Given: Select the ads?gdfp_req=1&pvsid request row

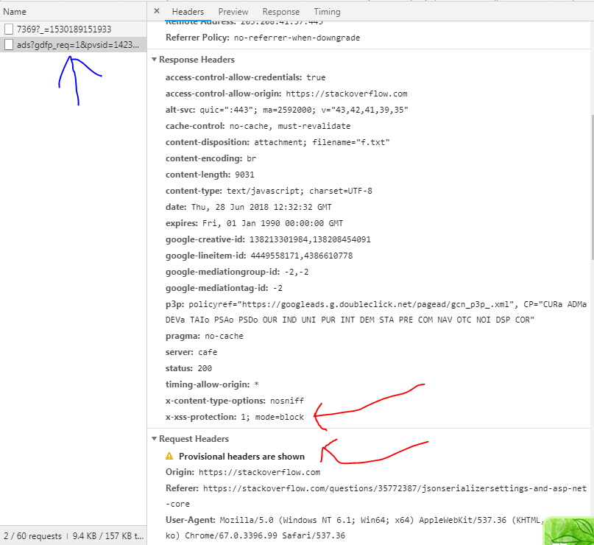Looking at the screenshot, I should (x=77, y=45).
